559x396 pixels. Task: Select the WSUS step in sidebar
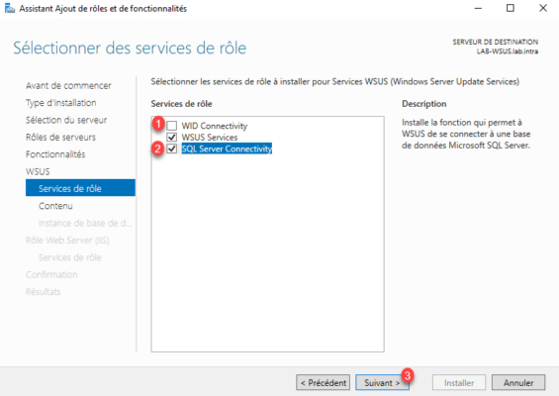(x=38, y=171)
